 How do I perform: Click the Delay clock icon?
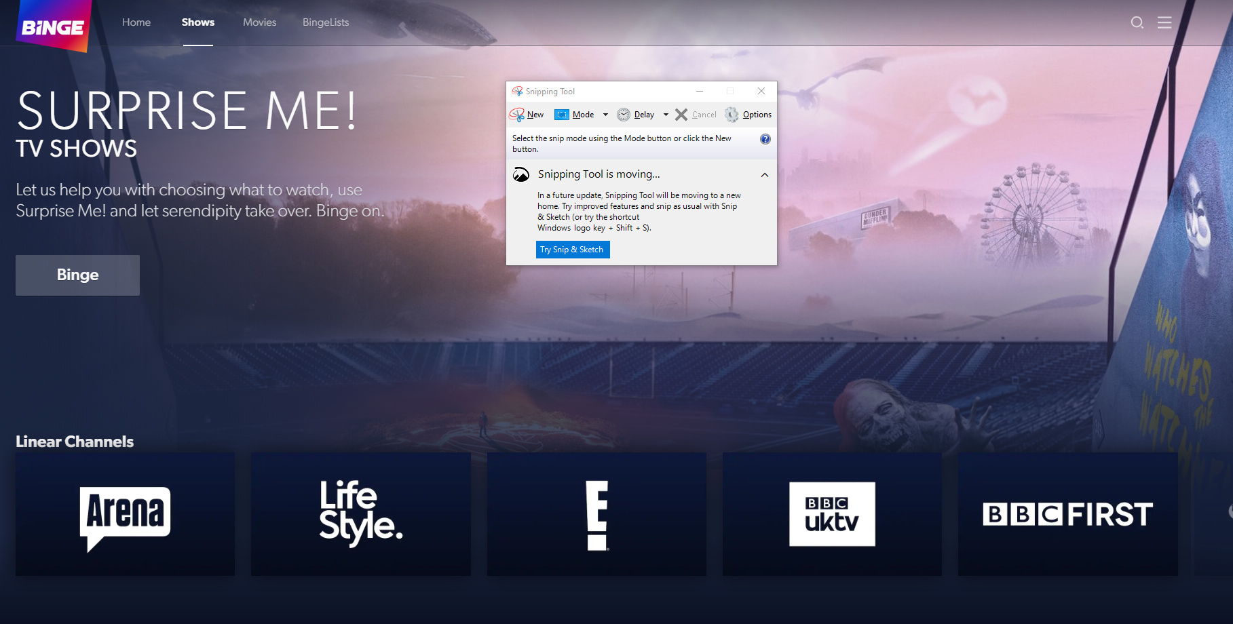(x=624, y=115)
